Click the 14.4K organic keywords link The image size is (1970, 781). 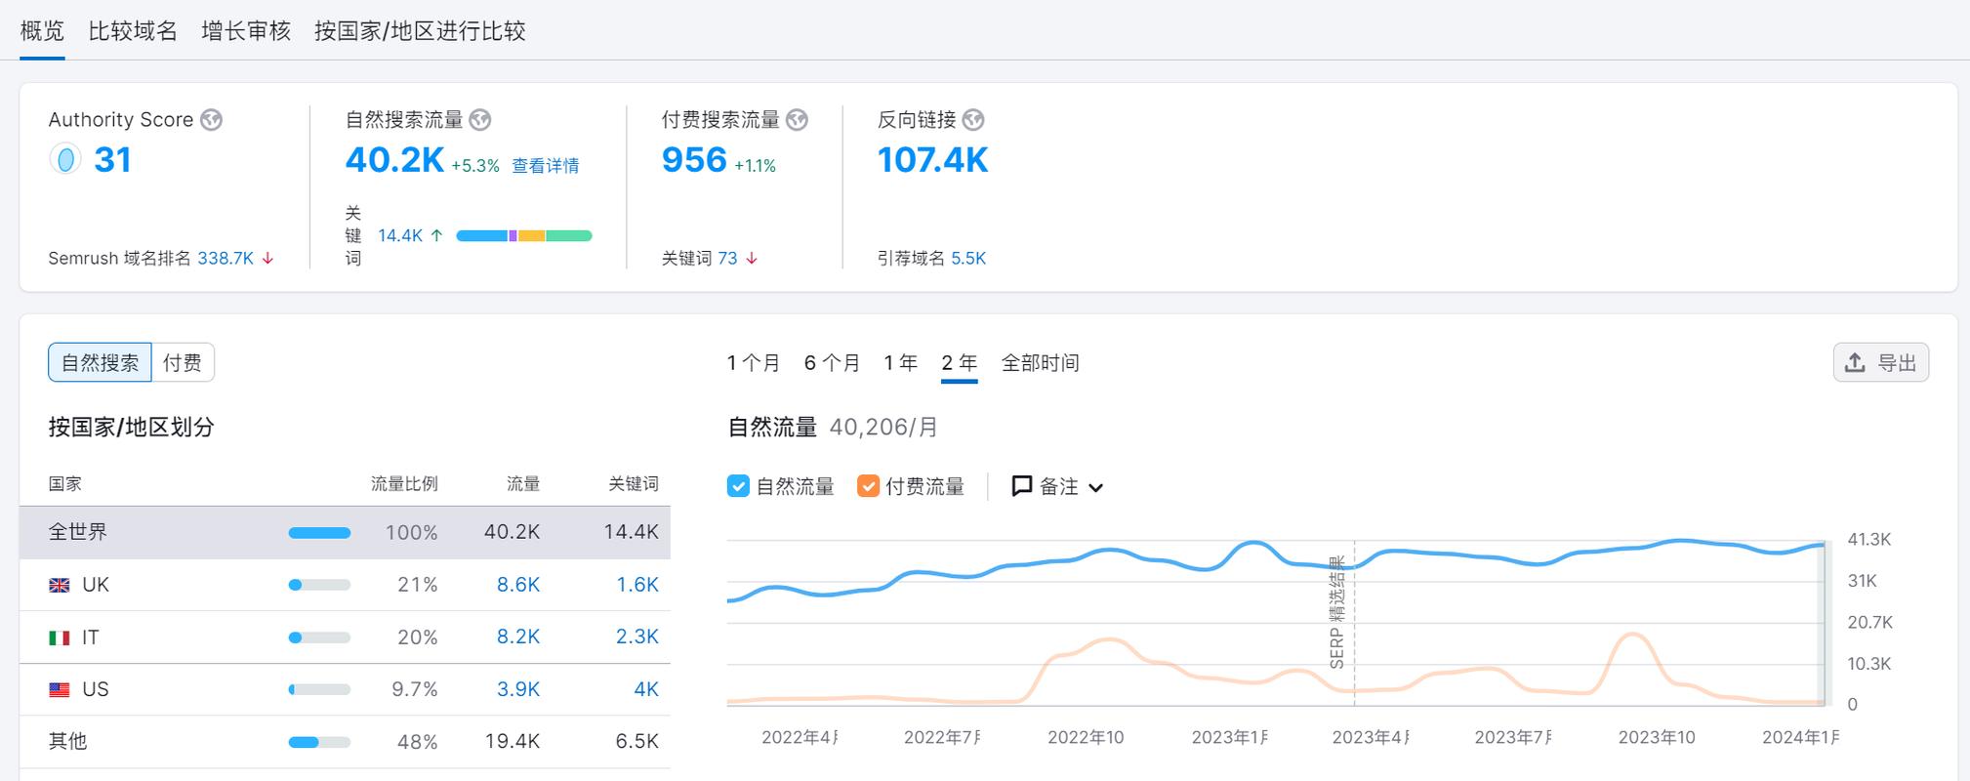tap(400, 235)
